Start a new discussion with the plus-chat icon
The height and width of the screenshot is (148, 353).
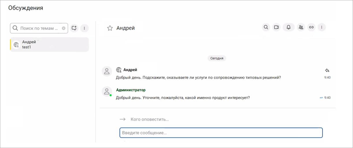click(x=74, y=28)
